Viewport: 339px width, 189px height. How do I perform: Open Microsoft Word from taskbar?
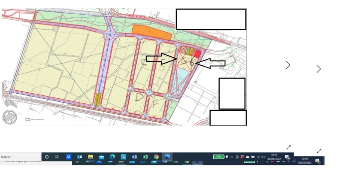[x=134, y=157]
